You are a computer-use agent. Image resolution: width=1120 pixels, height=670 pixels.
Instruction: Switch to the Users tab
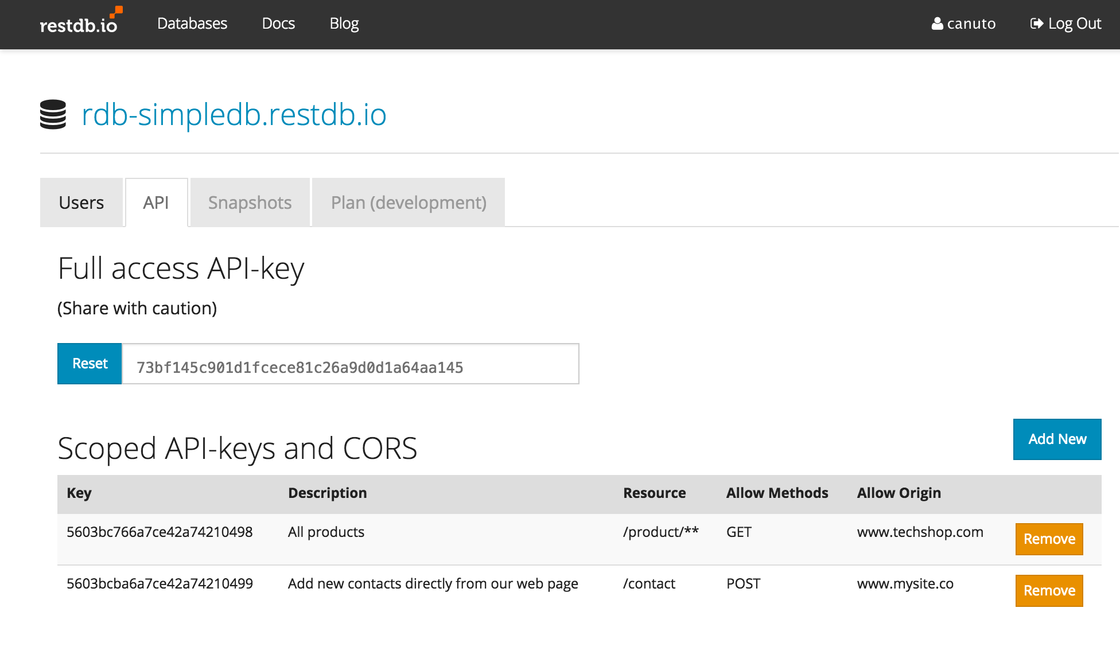[x=81, y=202]
